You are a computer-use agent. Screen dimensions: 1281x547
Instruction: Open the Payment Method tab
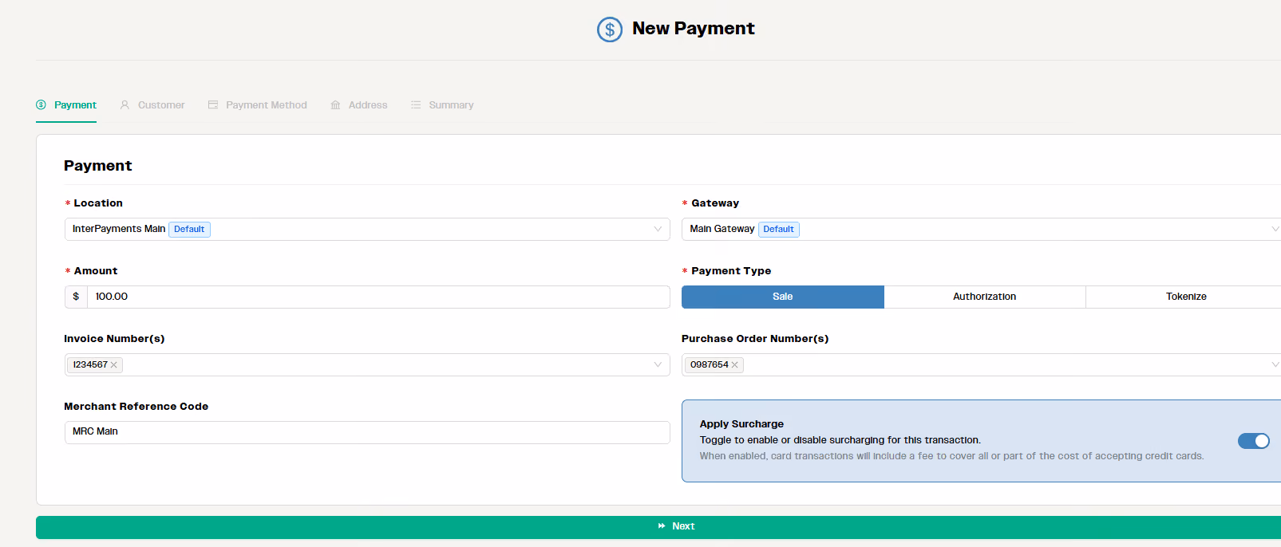257,105
